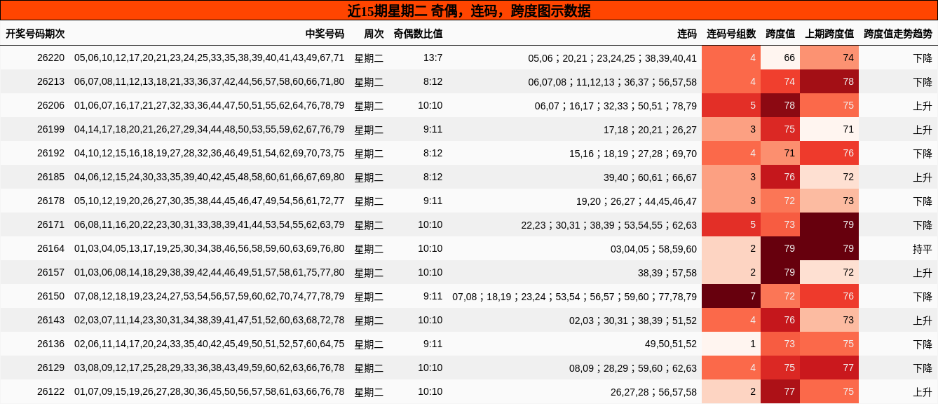Click issue number 26150
The width and height of the screenshot is (938, 404).
point(50,296)
